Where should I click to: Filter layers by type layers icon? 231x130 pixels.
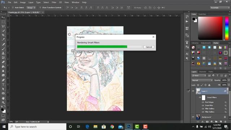coord(217,75)
